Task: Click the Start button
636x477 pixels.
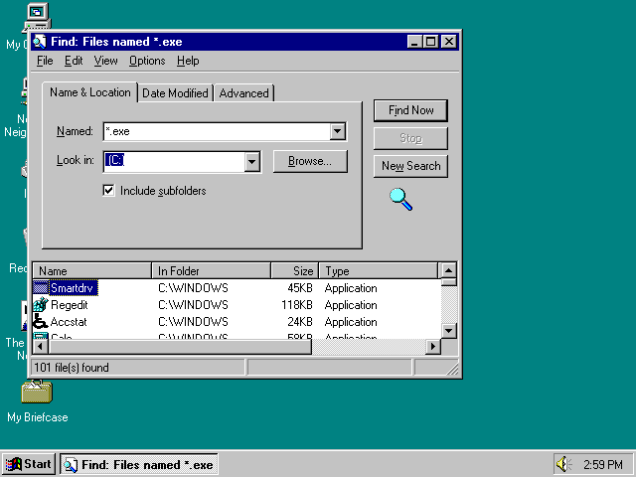Action: click(x=29, y=464)
